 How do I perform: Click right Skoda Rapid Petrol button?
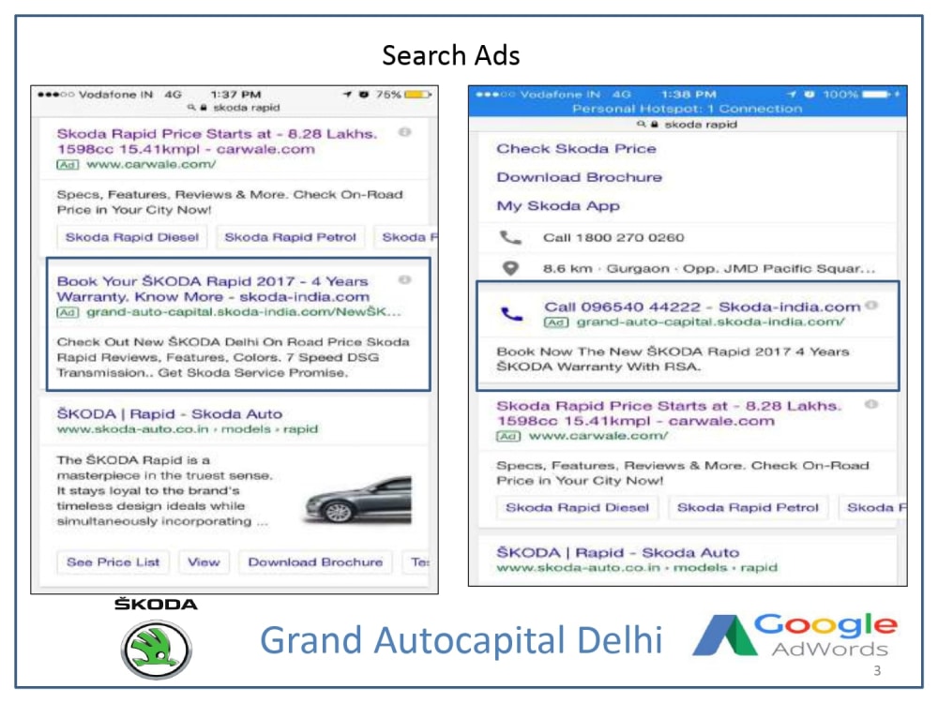click(748, 507)
